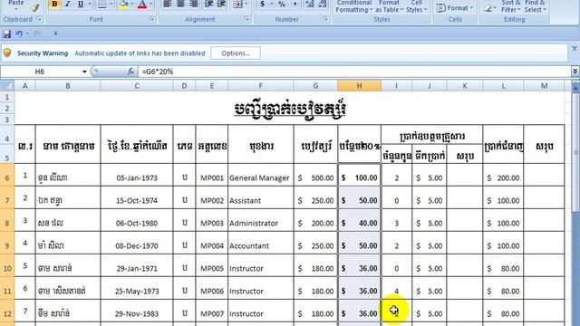The image size is (580, 326).
Task: Apply Accounting dollar number format
Action: (x=262, y=4)
